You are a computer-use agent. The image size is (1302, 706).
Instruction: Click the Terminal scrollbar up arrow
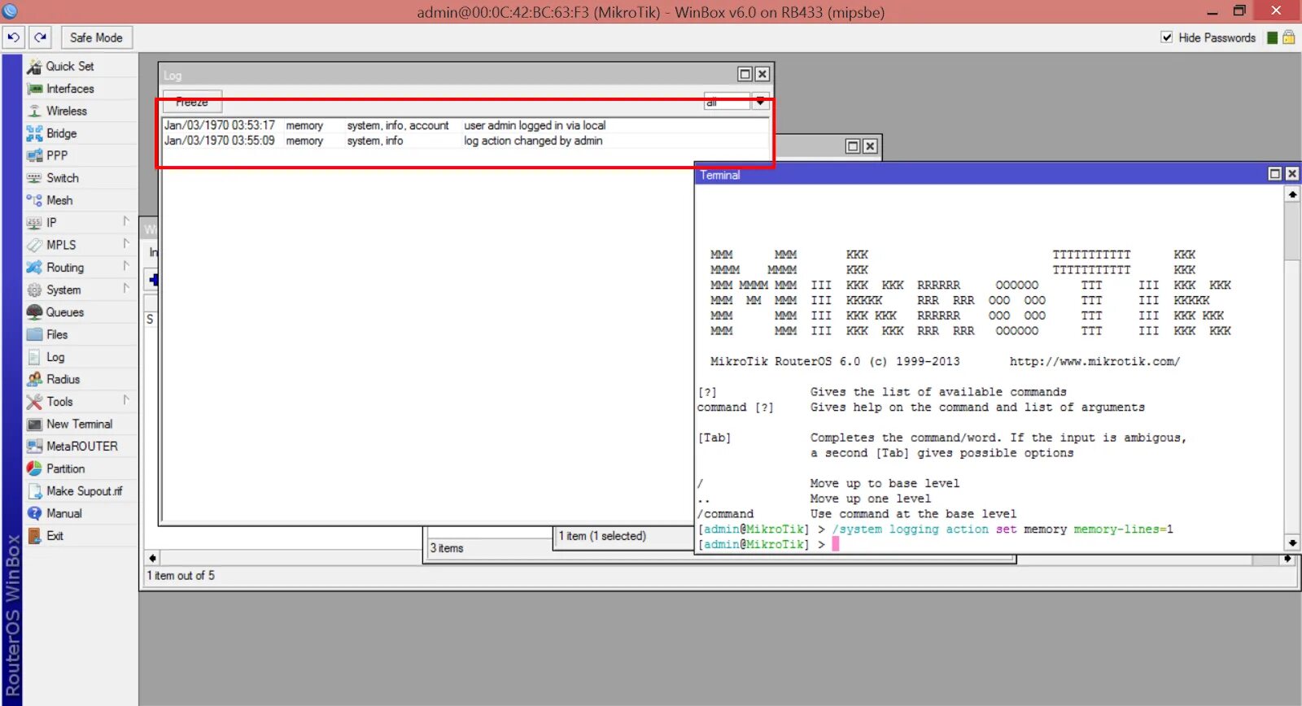pos(1291,194)
